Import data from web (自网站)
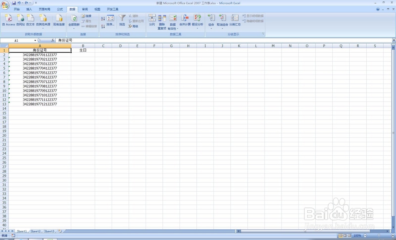Viewport: 396px width, 240px height. pyautogui.click(x=21, y=20)
